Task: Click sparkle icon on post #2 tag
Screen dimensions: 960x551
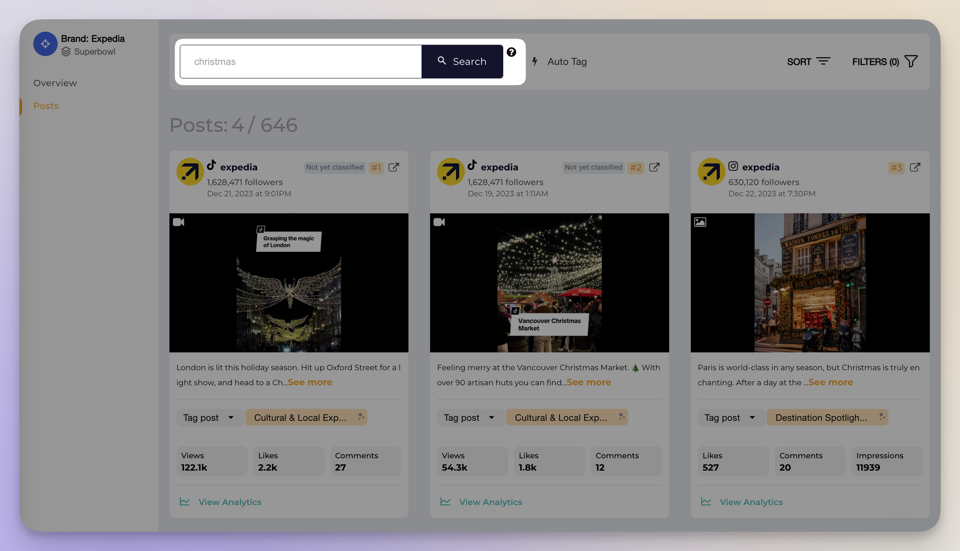Action: click(622, 417)
